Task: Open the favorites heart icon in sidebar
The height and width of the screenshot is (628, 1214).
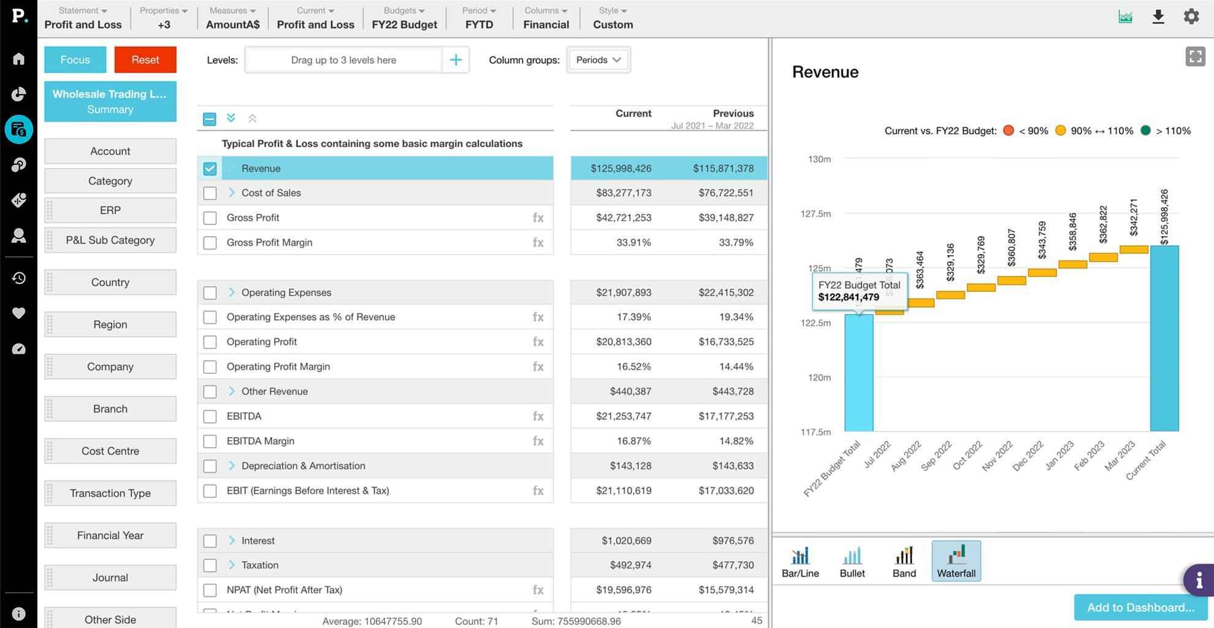Action: tap(18, 313)
